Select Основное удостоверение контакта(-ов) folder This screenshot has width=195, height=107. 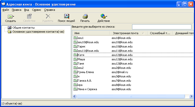coord(38,32)
